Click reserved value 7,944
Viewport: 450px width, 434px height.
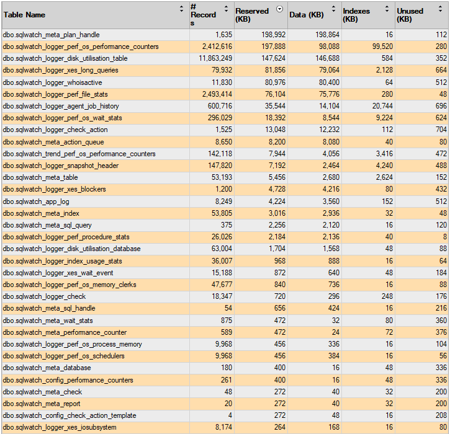277,154
